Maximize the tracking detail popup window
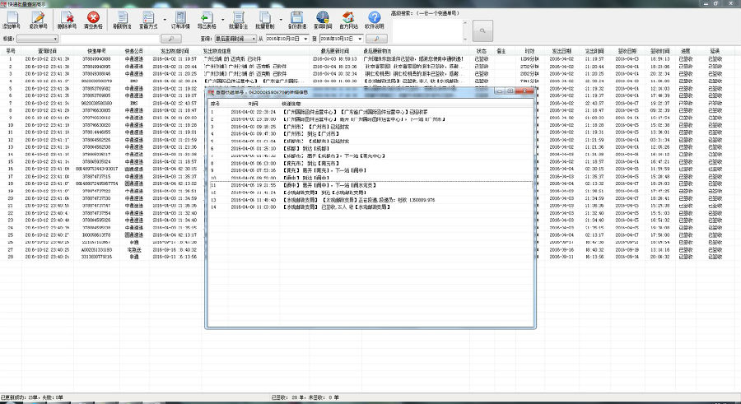The height and width of the screenshot is (404, 741). click(x=510, y=91)
